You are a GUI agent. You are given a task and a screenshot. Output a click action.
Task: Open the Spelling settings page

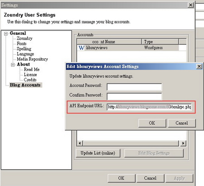pyautogui.click(x=24, y=49)
